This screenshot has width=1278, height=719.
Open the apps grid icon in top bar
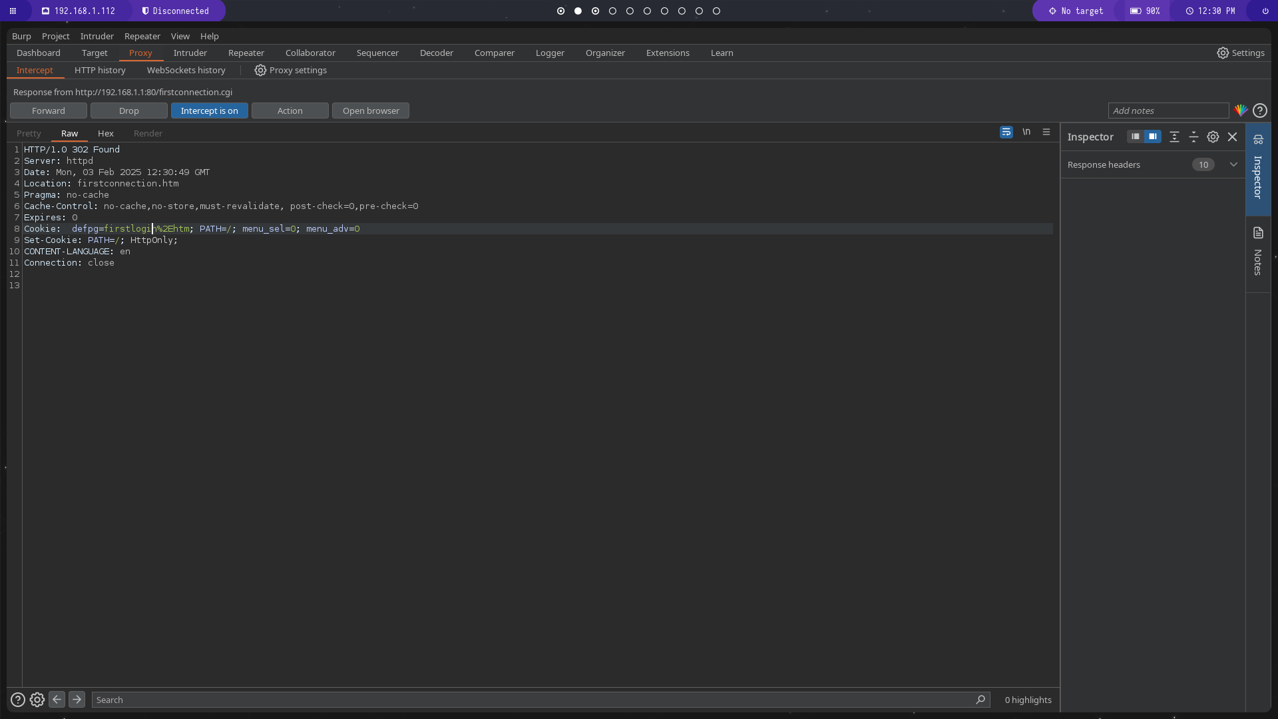(x=13, y=11)
